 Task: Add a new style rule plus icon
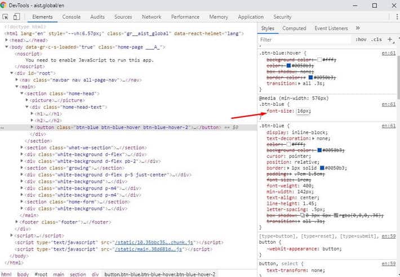(390, 39)
